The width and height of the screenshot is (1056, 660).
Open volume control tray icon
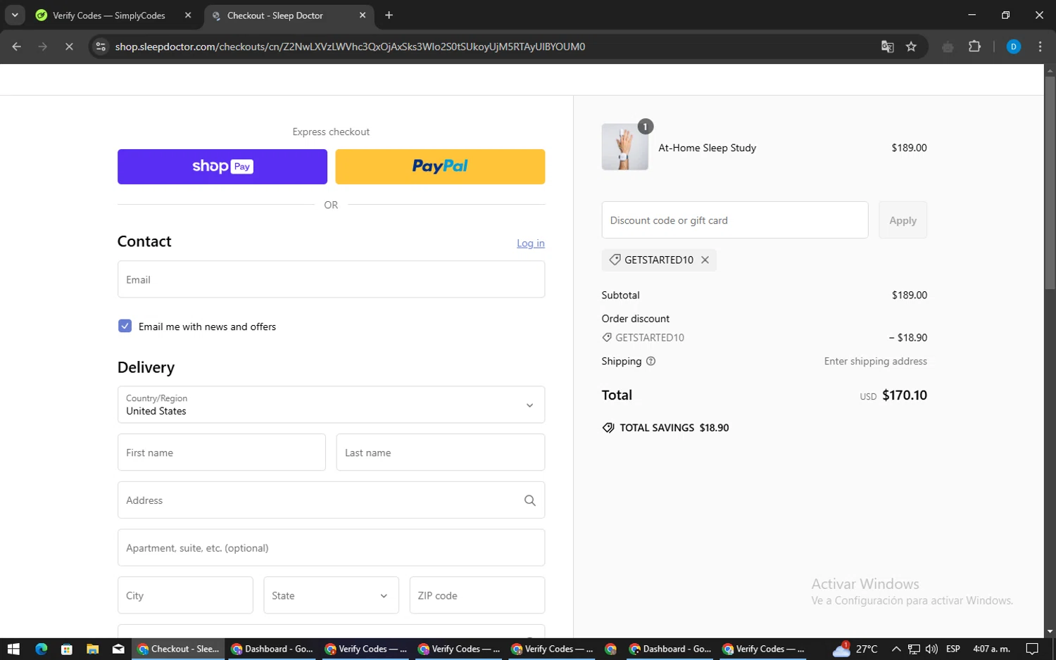(x=931, y=649)
